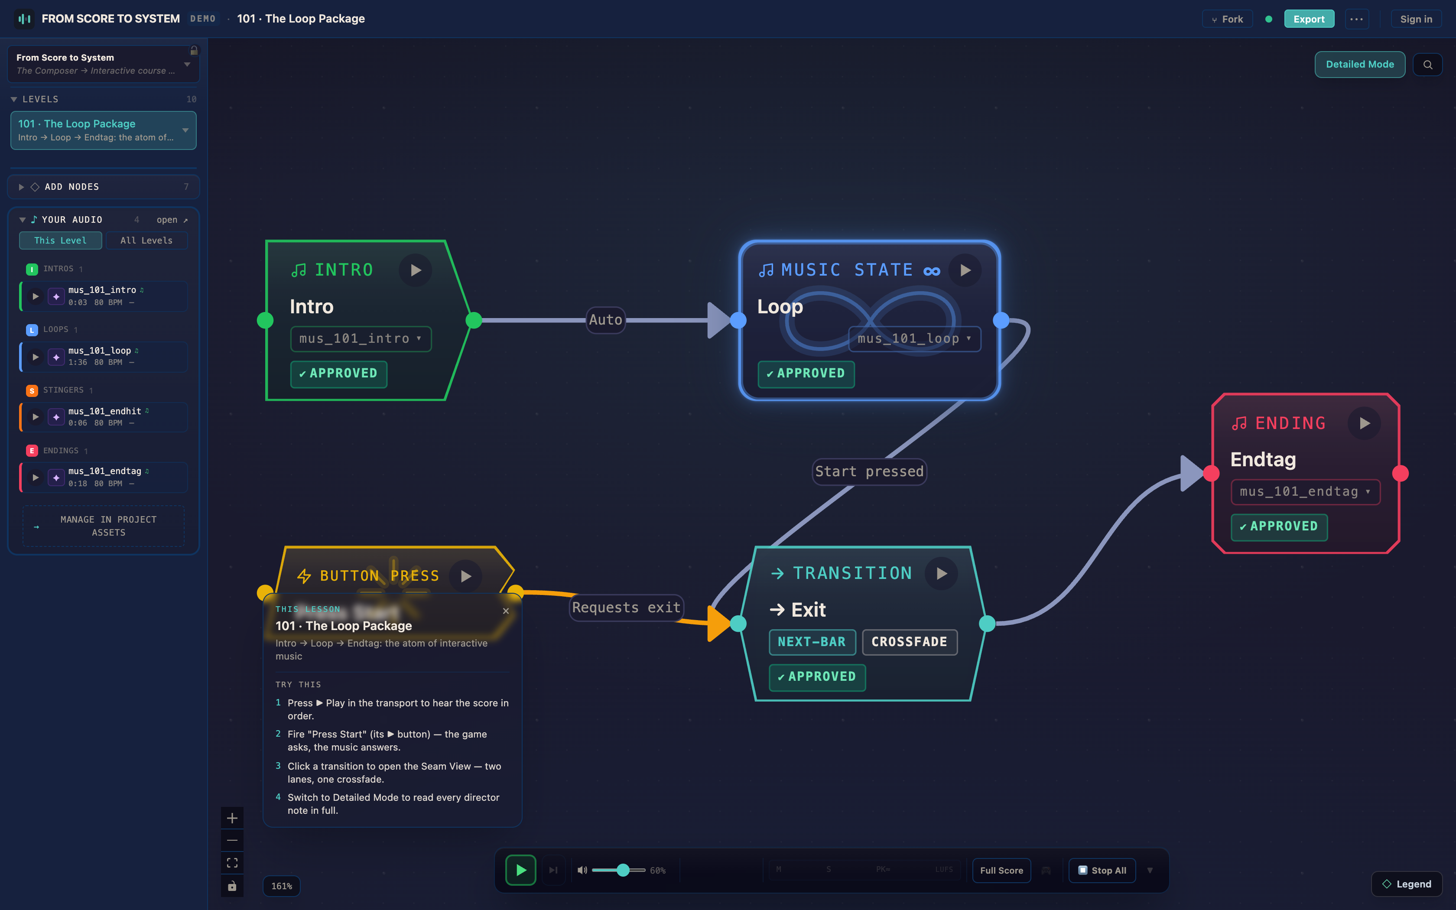Open Manage in Project Assets link

(x=104, y=526)
